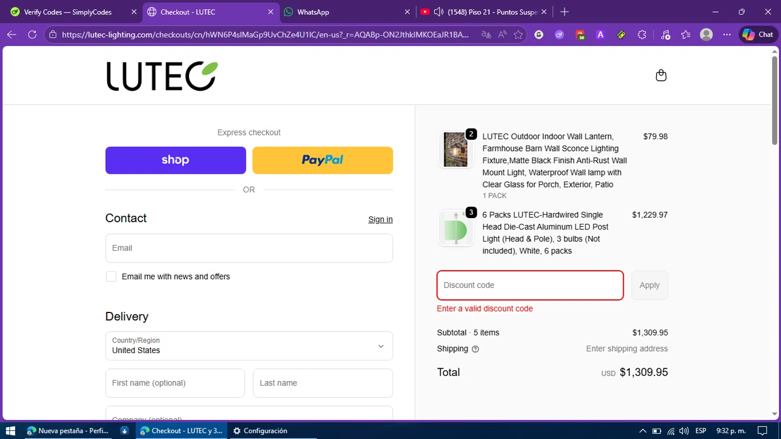This screenshot has height=439, width=781.
Task: Focus the Discount code field
Action: coord(530,285)
